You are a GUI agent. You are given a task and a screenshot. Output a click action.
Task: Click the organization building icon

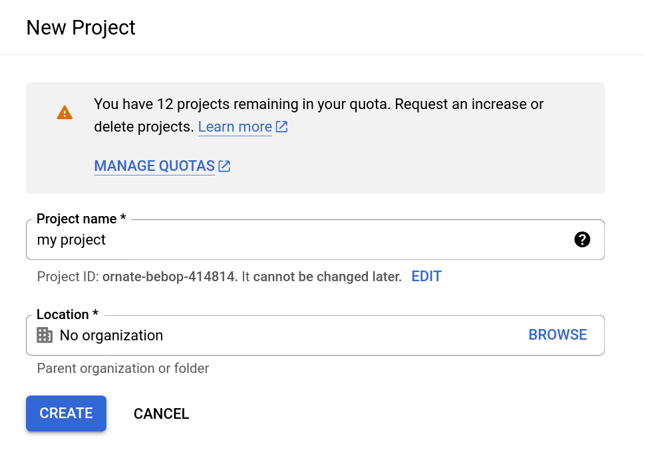45,335
